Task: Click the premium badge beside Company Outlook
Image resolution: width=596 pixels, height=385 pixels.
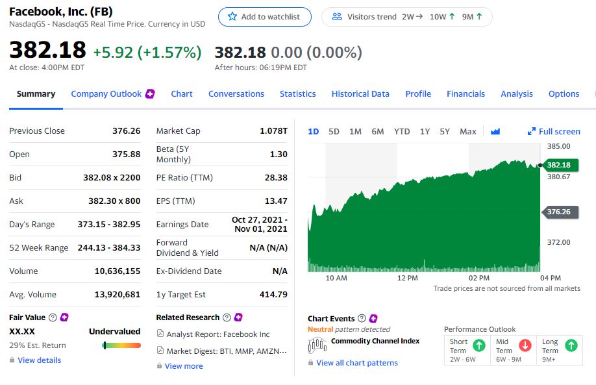Action: pyautogui.click(x=150, y=93)
